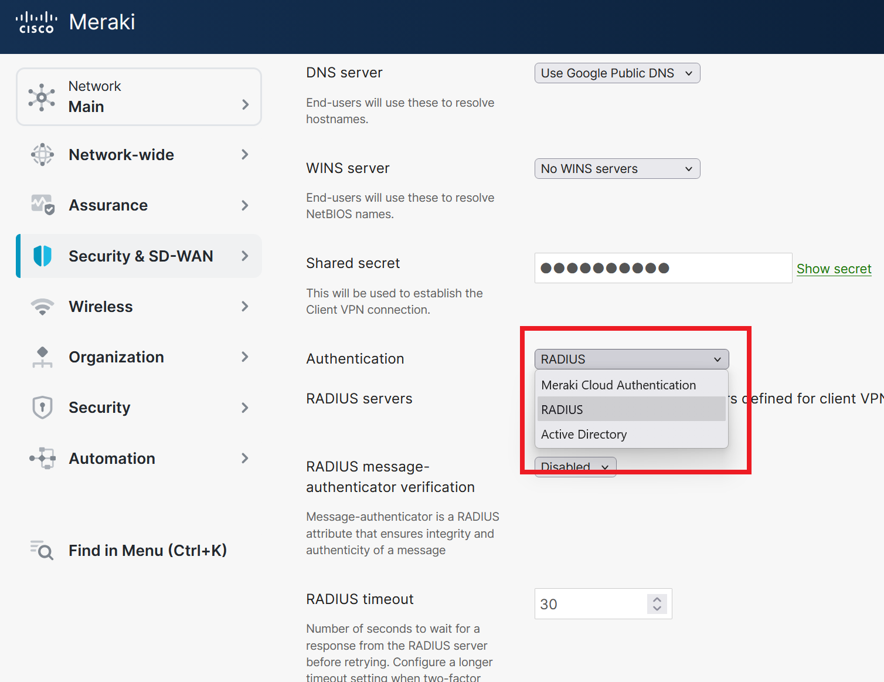Click the Security keyhole shield icon
The image size is (884, 682).
click(x=42, y=408)
